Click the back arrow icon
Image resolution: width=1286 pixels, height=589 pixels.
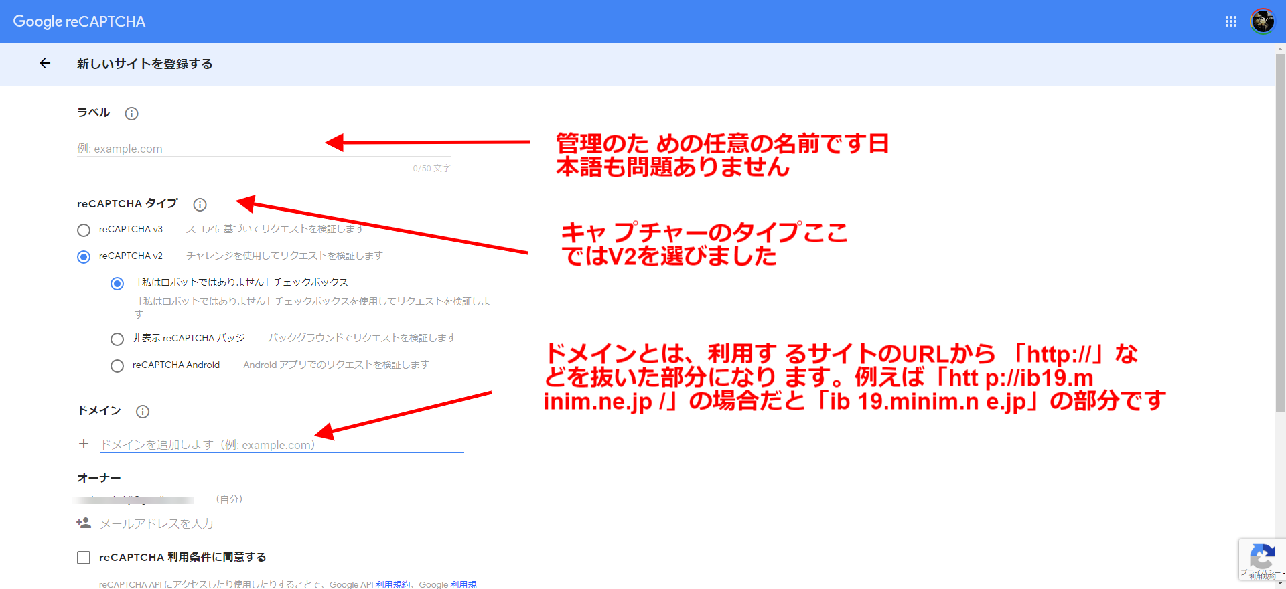[45, 64]
